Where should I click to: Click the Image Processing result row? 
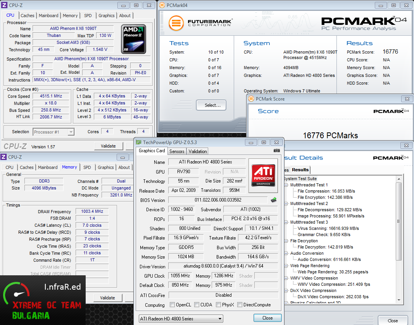331,216
